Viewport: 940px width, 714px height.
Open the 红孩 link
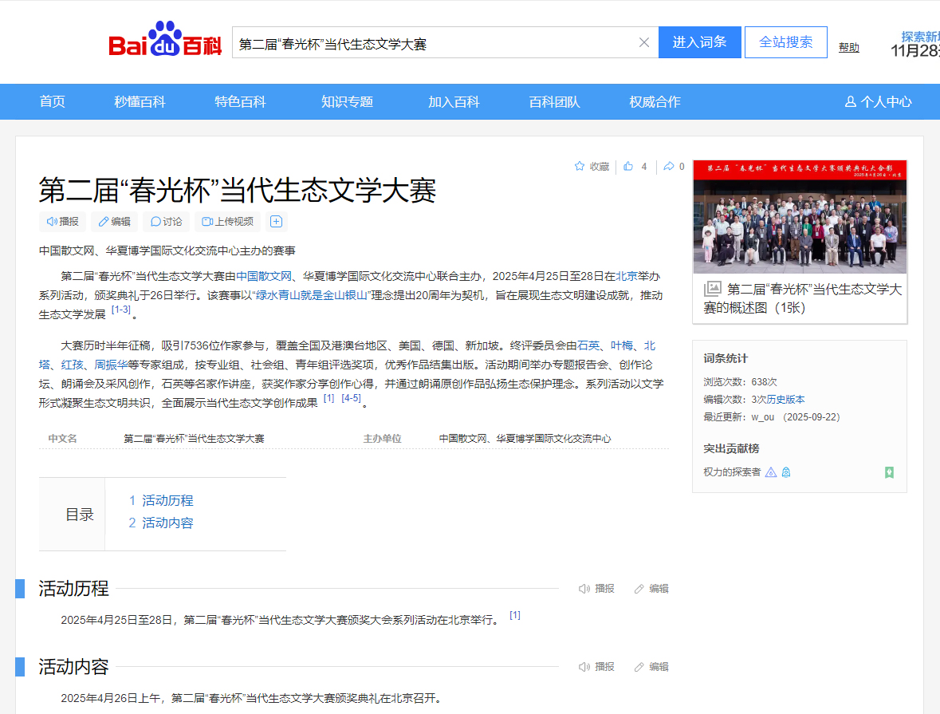(72, 365)
